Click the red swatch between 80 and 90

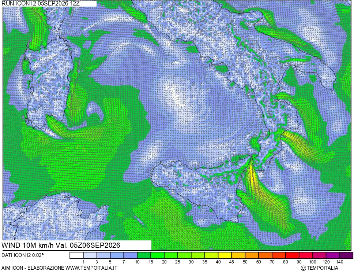(292, 255)
